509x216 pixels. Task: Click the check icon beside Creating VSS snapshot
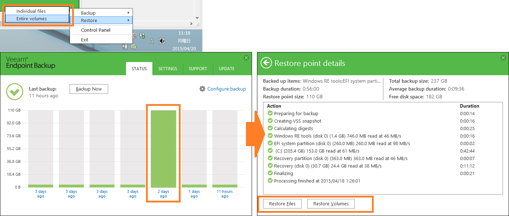(x=270, y=121)
